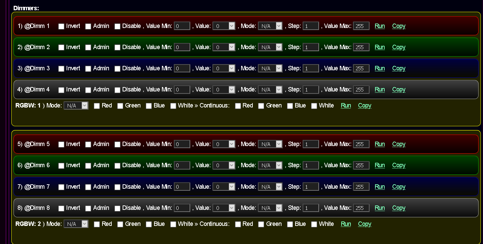Select Value Min field of Dimm 7
Viewport: 483px width, 244px height.
(x=182, y=187)
